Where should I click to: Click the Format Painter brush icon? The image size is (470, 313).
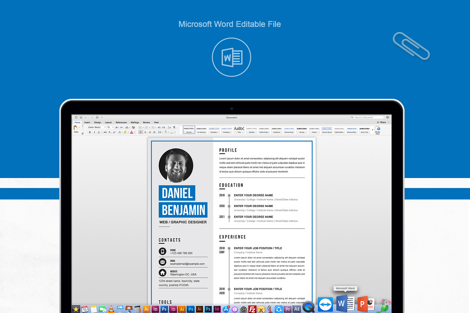(x=83, y=133)
